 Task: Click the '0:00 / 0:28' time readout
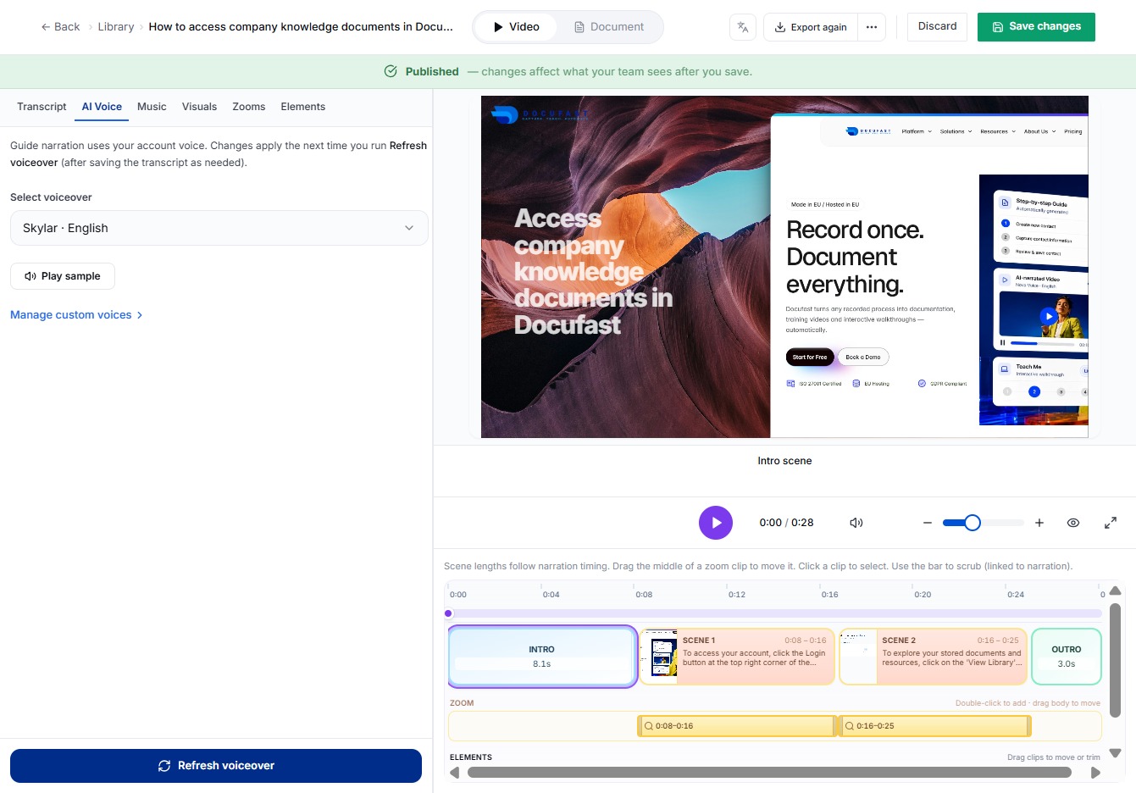pos(786,523)
